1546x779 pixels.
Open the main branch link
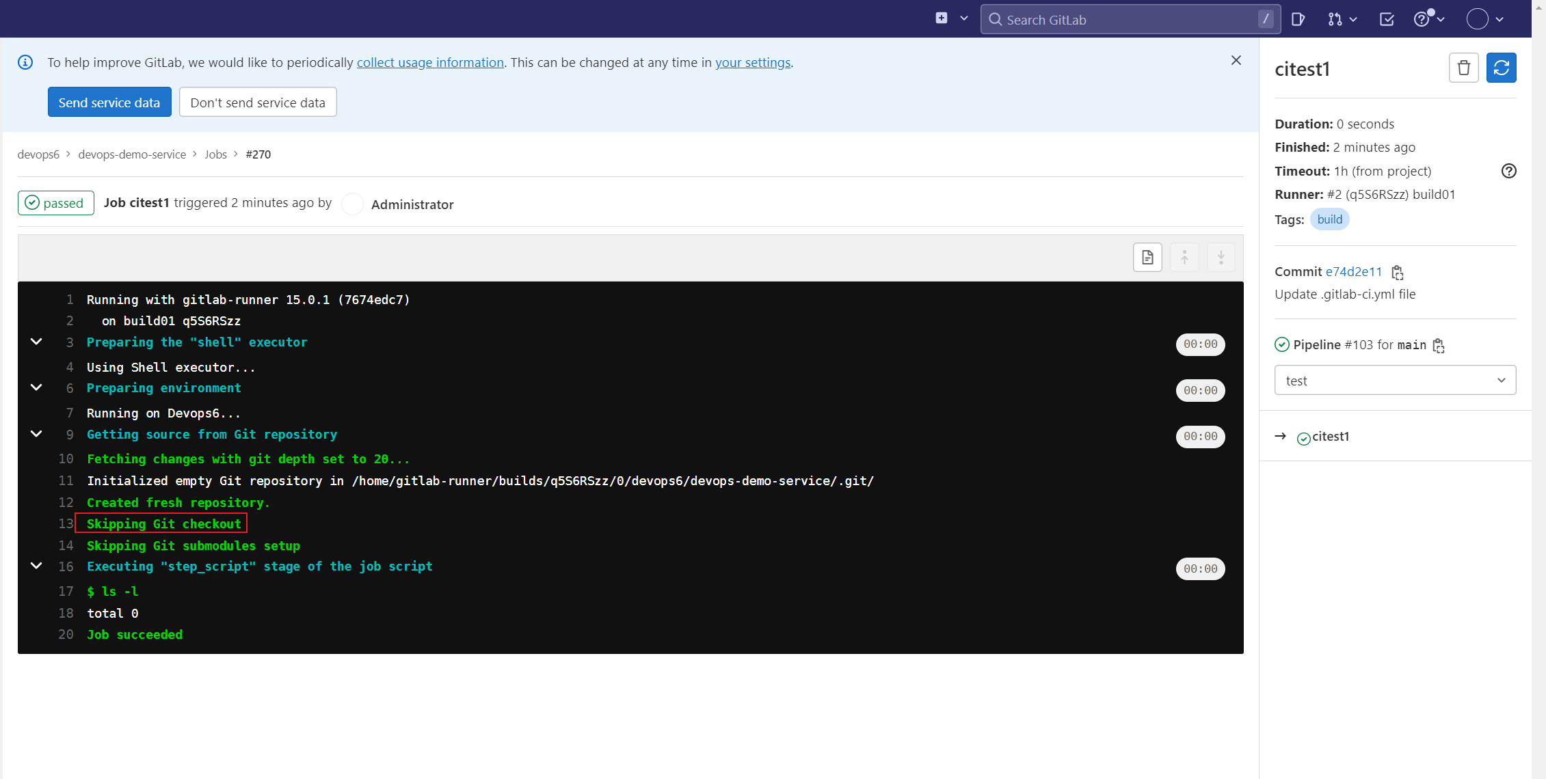[x=1411, y=344]
